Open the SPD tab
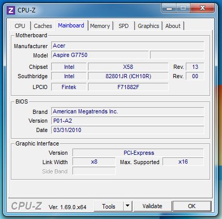222x219 pixels. [124, 26]
